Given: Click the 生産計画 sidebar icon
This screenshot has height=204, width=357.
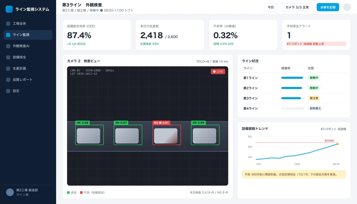Looking at the screenshot, I should click(8, 69).
